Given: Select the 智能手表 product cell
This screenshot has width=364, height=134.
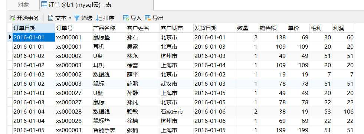Looking at the screenshot, I should (109, 130).
